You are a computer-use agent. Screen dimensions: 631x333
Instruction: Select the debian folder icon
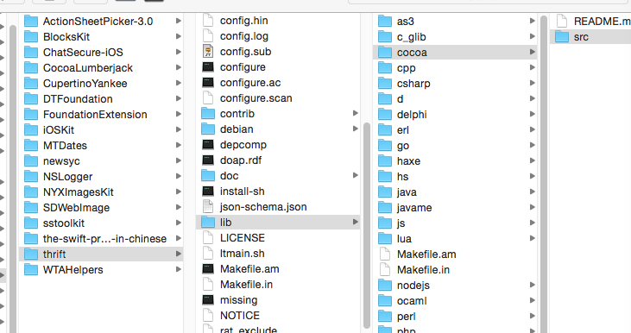pyautogui.click(x=208, y=129)
